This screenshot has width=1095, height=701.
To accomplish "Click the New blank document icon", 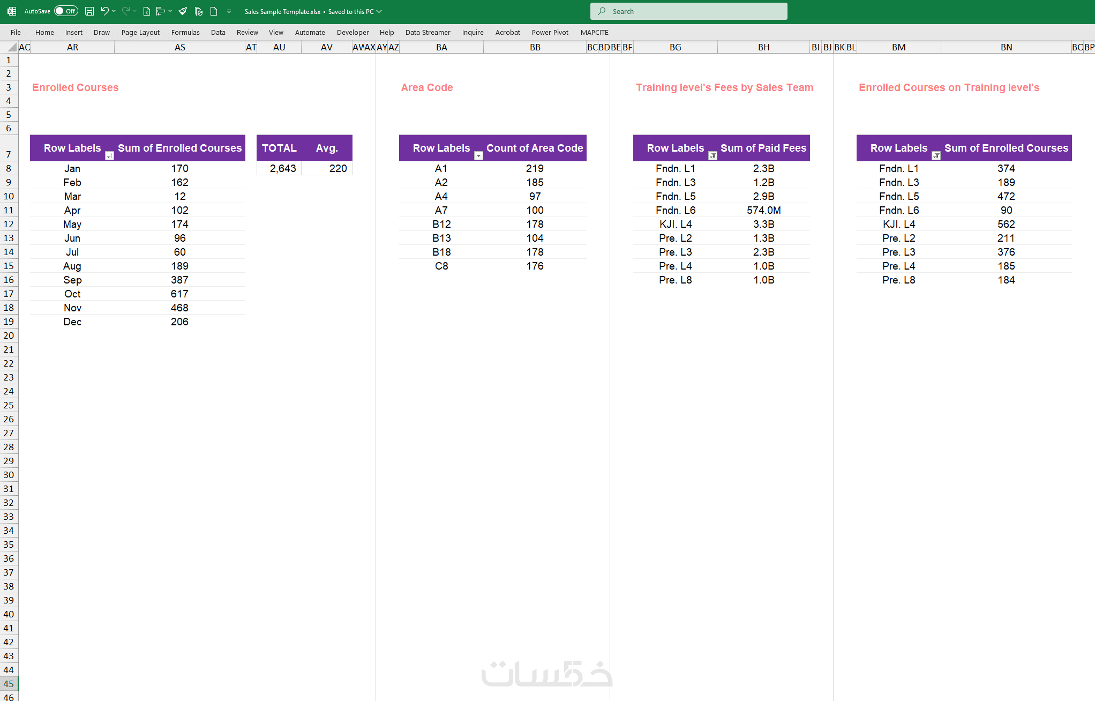I will click(x=214, y=11).
